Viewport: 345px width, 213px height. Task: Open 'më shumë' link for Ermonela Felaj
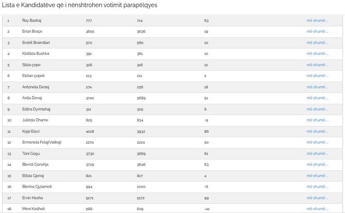coord(317,142)
